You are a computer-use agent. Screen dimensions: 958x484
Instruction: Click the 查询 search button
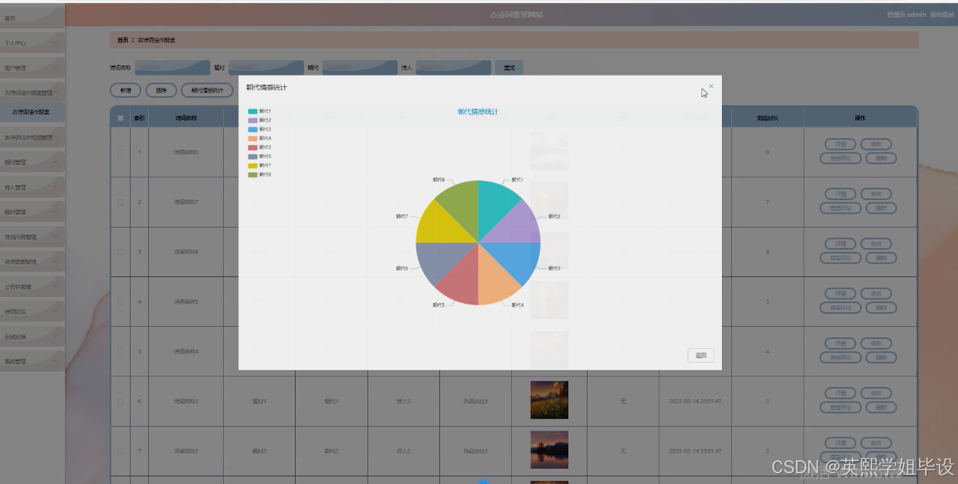tap(509, 68)
